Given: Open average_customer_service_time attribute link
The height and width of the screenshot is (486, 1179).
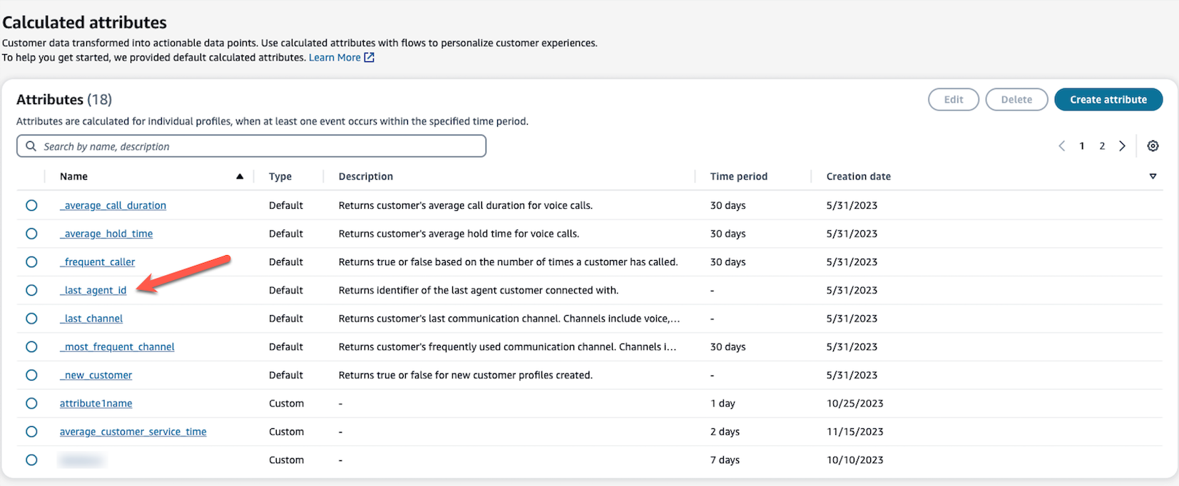Looking at the screenshot, I should pos(133,432).
